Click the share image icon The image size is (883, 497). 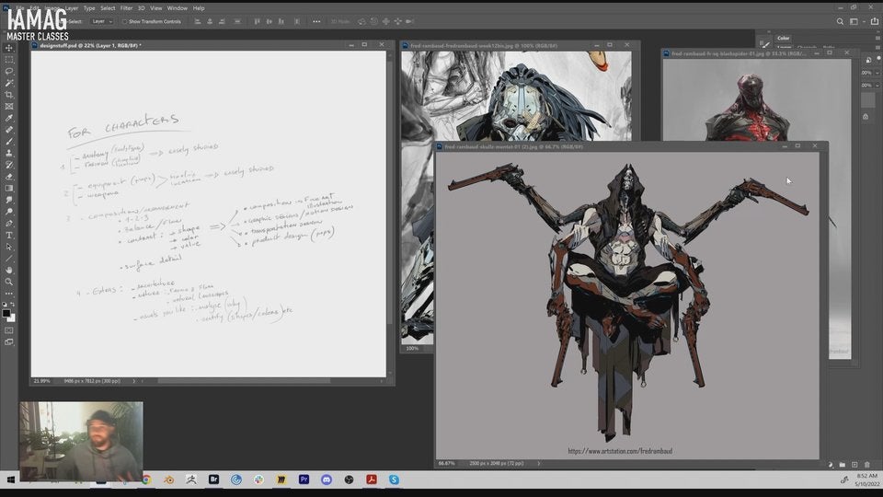[x=874, y=21]
